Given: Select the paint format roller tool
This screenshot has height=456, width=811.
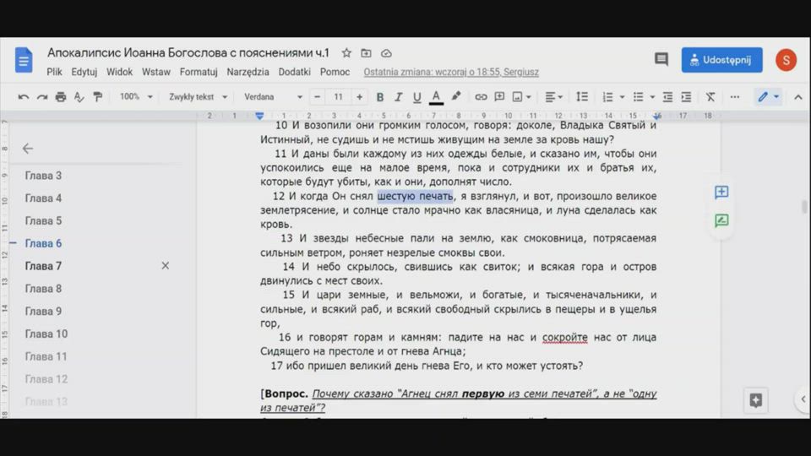Looking at the screenshot, I should (98, 97).
